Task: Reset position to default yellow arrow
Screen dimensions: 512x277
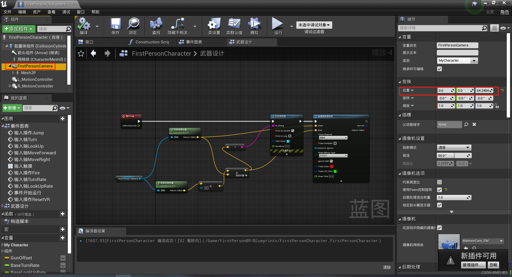Action: point(502,90)
